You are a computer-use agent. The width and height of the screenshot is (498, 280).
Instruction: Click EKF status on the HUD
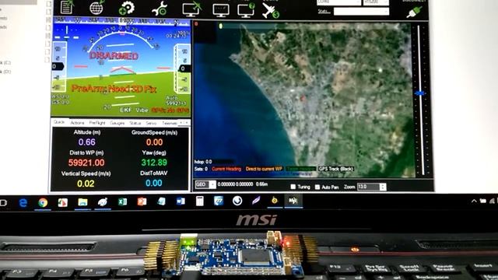coord(126,110)
